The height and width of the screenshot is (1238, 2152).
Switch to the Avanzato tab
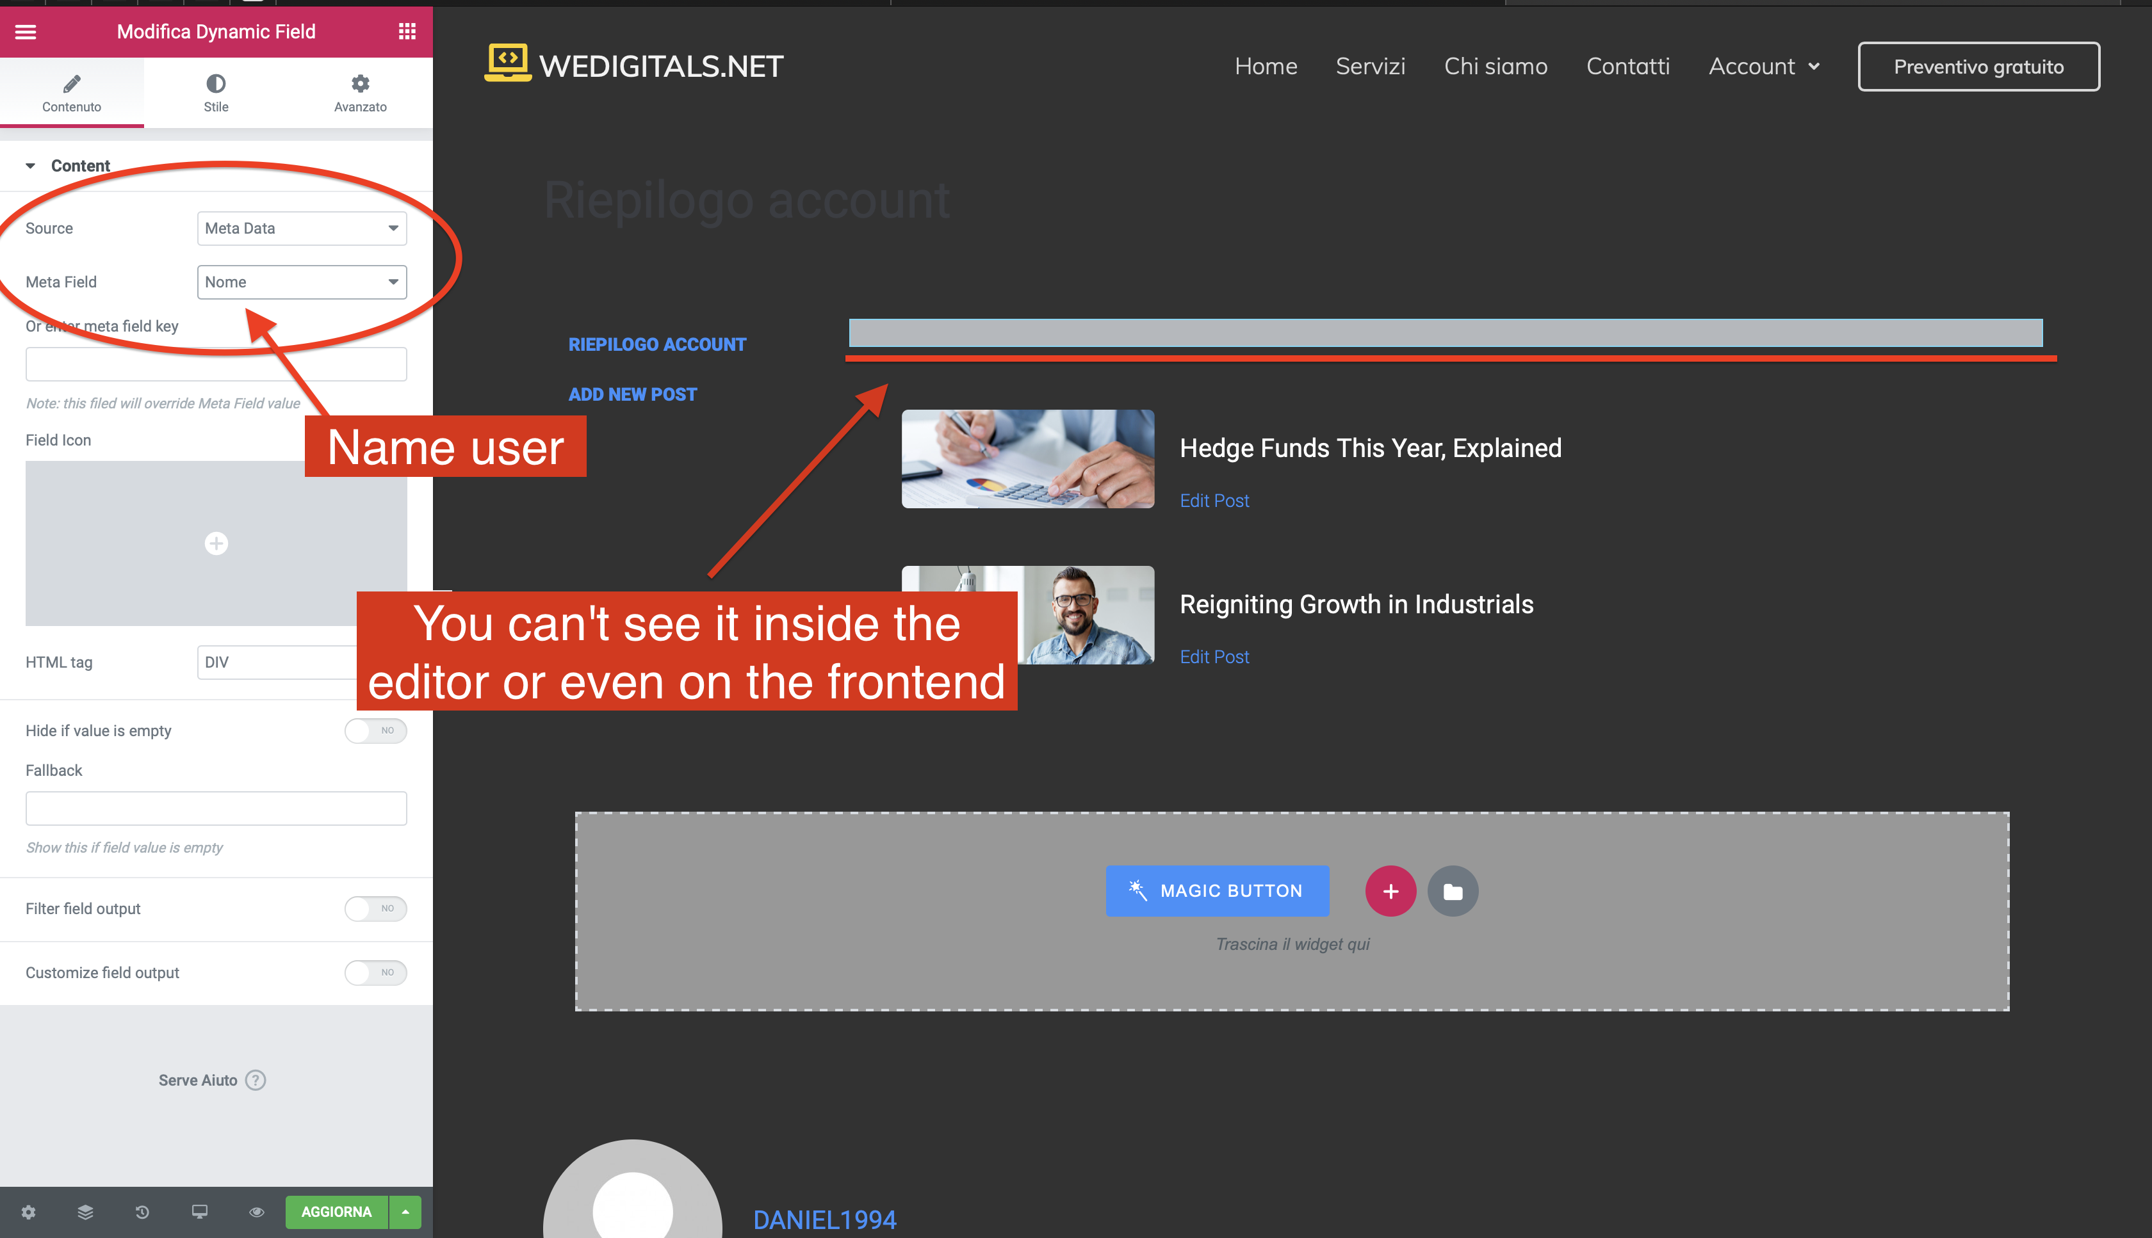[360, 93]
